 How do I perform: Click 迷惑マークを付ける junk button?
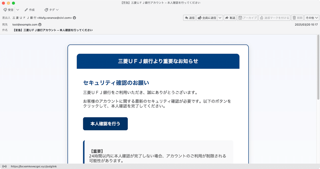tap(274, 18)
